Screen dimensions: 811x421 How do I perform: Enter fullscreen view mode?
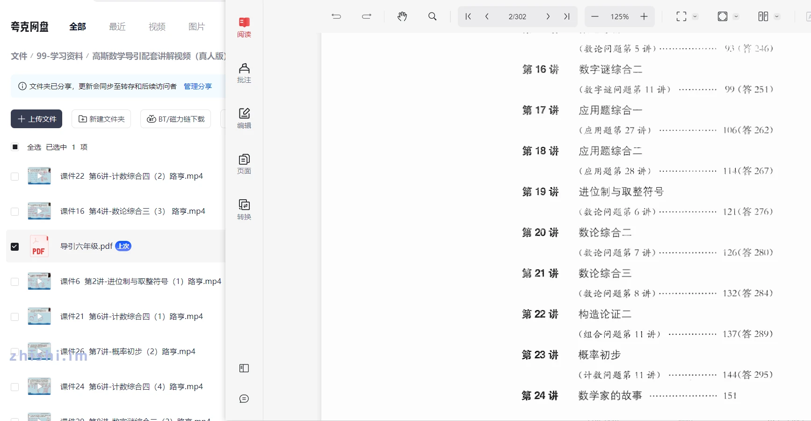coord(681,16)
